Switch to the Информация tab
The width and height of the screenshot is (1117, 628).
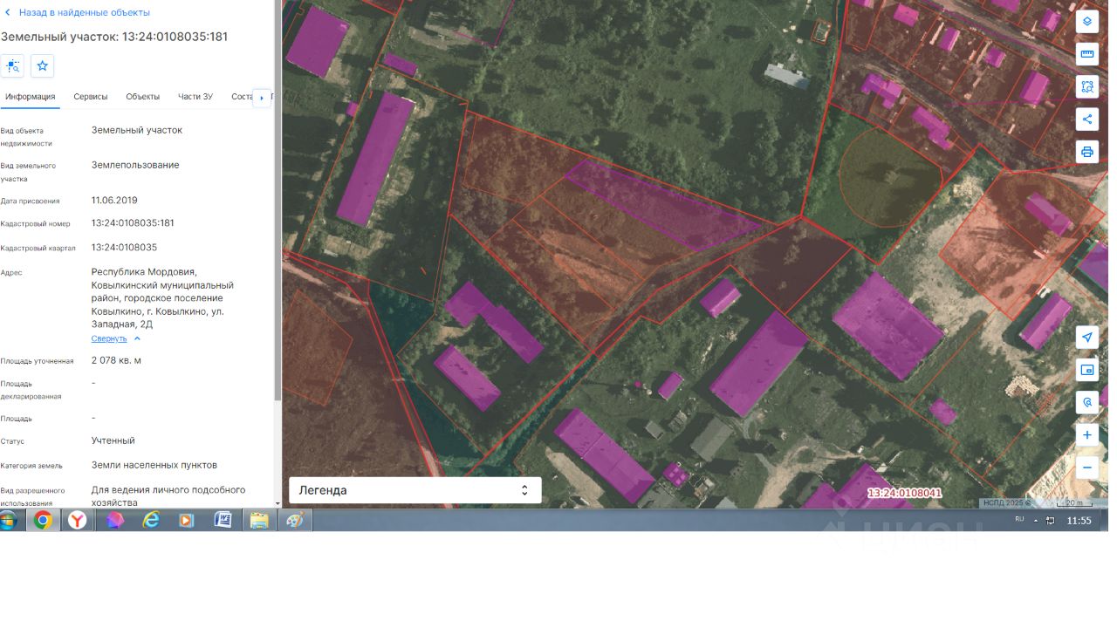click(30, 97)
